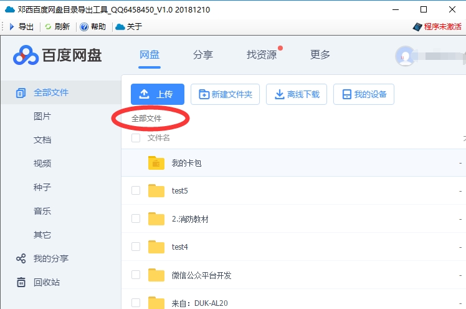
Task: Click the user avatar picture
Action: tap(405, 56)
